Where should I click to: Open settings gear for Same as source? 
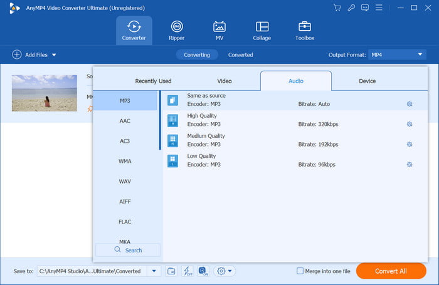click(410, 104)
